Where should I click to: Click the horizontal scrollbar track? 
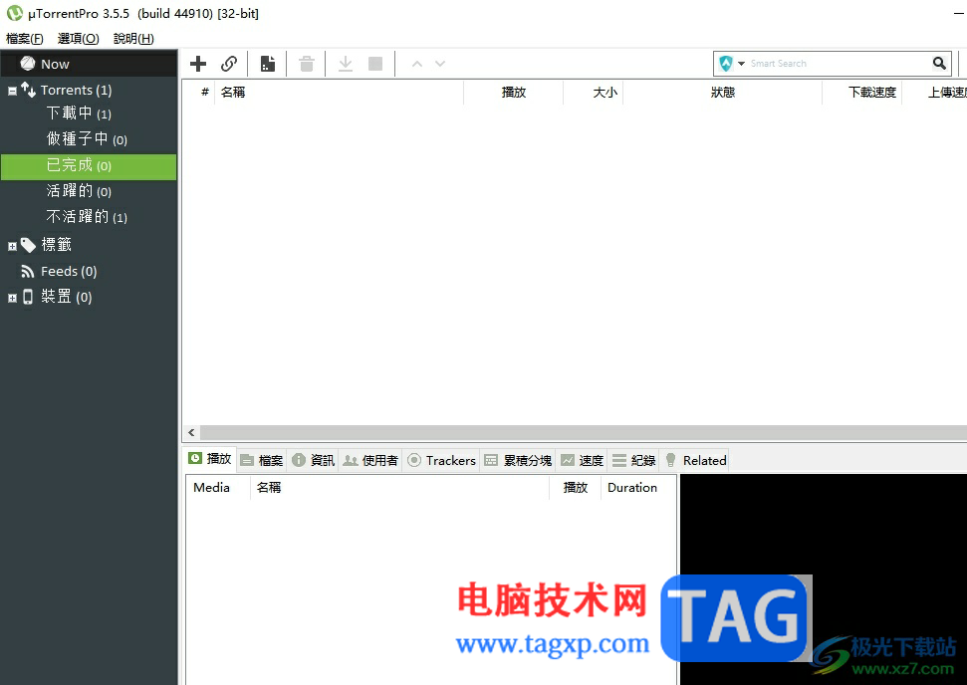pos(584,433)
